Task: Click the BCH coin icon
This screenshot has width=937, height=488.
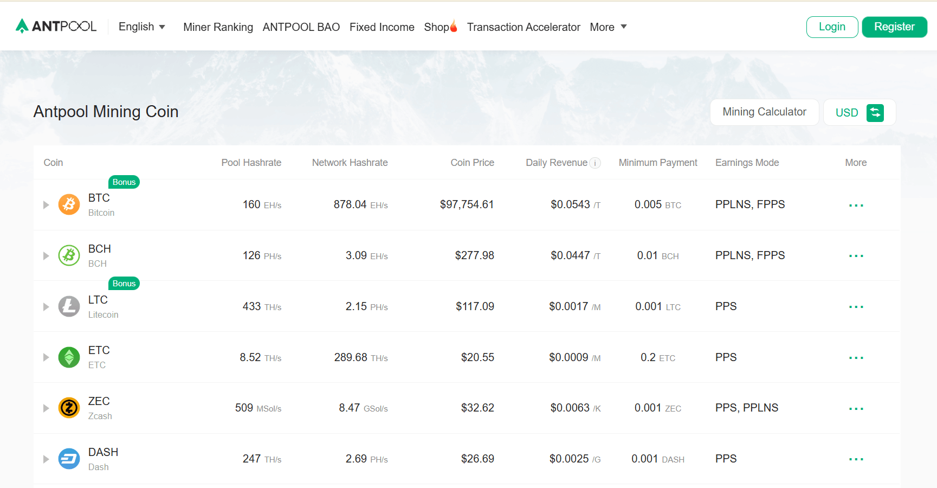Action: (x=69, y=255)
